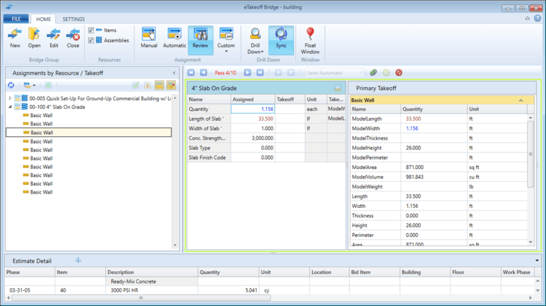The image size is (546, 306).
Task: Toggle the Review assignment mode
Action: pyautogui.click(x=201, y=40)
